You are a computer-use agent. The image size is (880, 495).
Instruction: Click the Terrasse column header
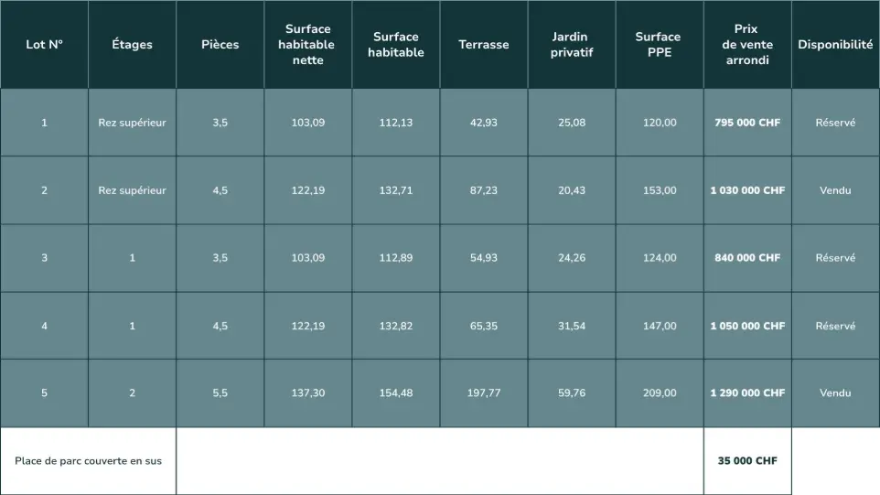pos(484,44)
